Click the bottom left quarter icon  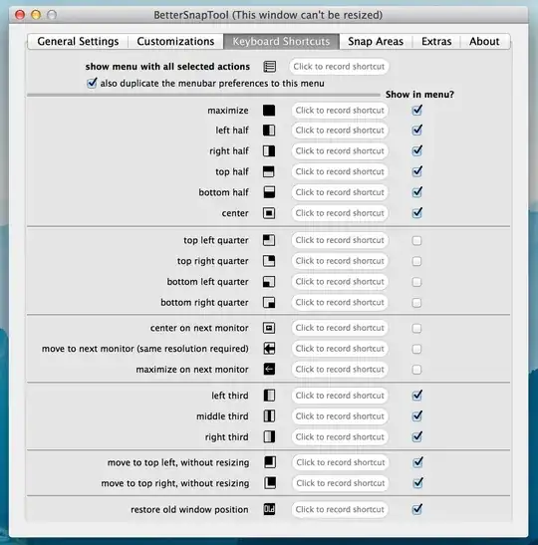coord(269,282)
